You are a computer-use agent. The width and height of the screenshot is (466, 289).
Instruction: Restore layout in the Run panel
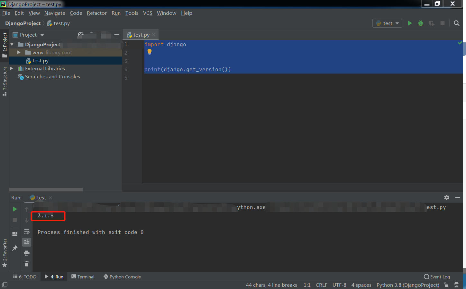[15, 234]
